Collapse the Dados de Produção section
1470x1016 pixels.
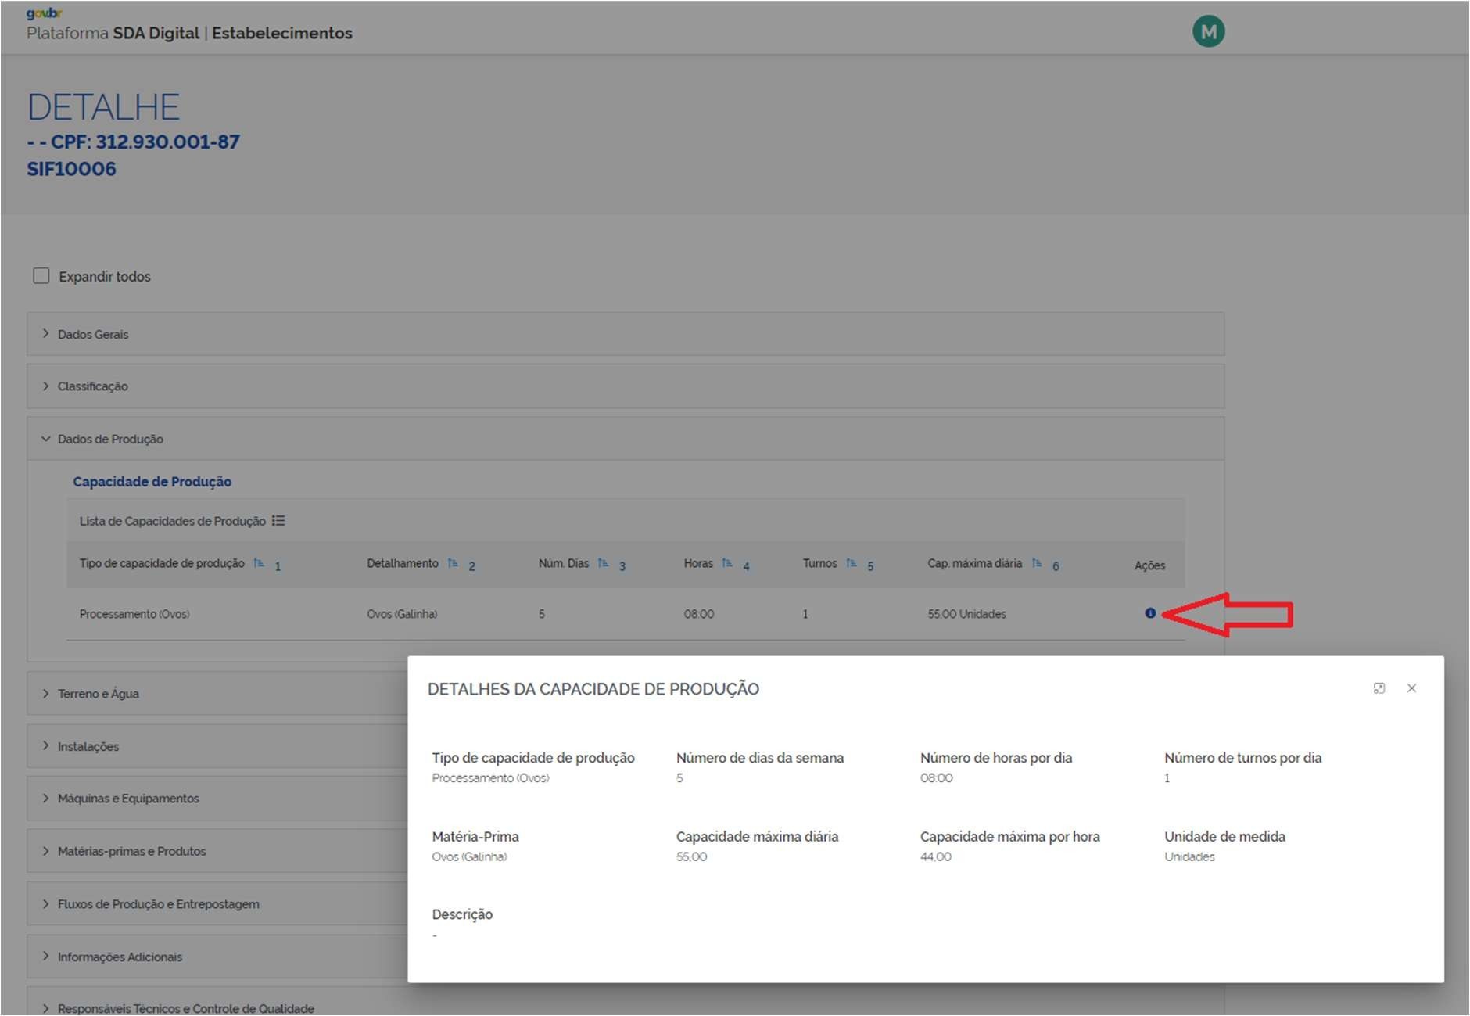click(109, 439)
